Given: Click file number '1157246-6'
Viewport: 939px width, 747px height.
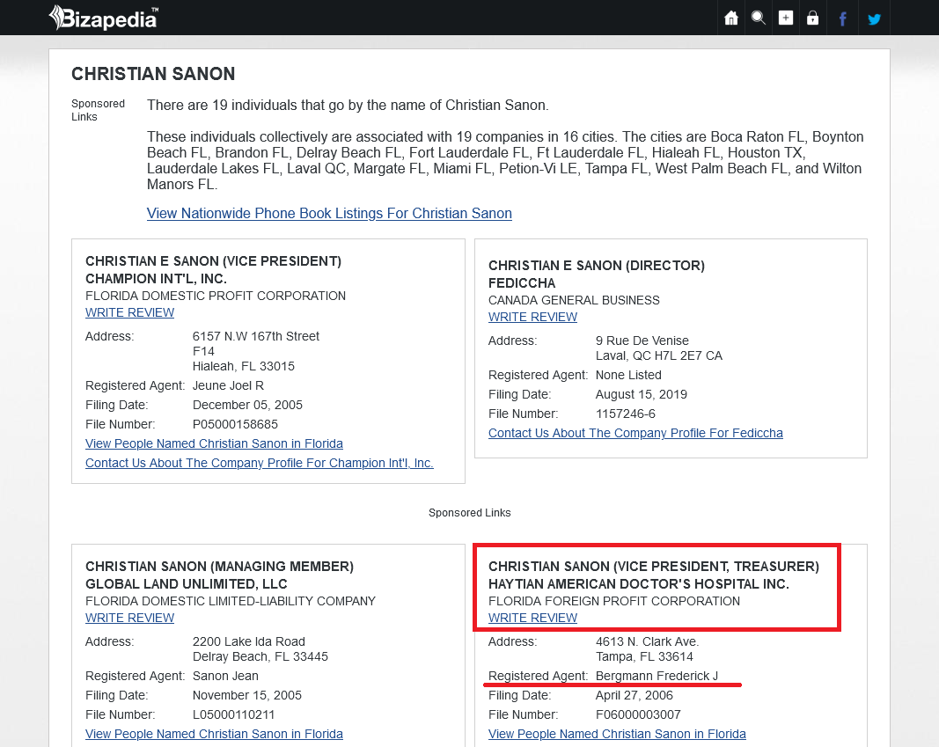Looking at the screenshot, I should [625, 414].
